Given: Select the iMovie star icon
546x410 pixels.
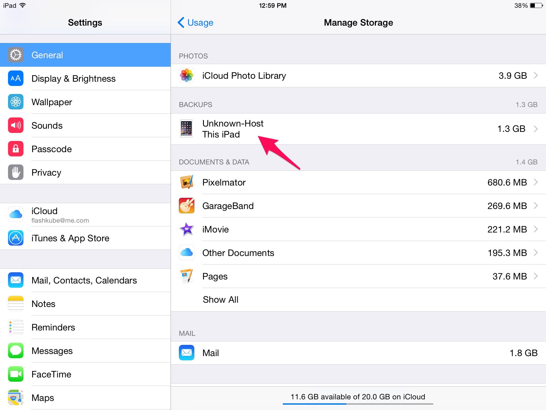Looking at the screenshot, I should [x=186, y=229].
